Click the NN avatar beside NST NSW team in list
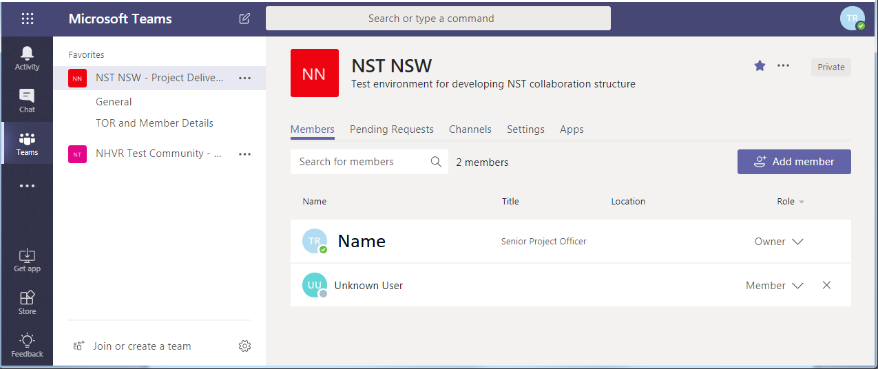Viewport: 878px width, 369px height. [77, 78]
